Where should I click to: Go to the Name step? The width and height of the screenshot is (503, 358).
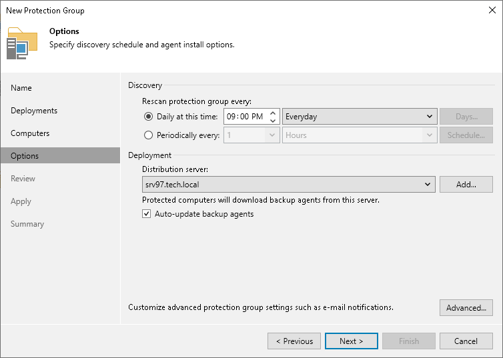click(21, 88)
